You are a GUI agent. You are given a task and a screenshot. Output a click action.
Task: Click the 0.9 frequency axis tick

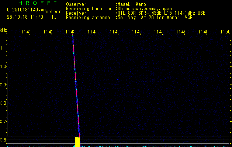pyautogui.click(x=3, y=85)
